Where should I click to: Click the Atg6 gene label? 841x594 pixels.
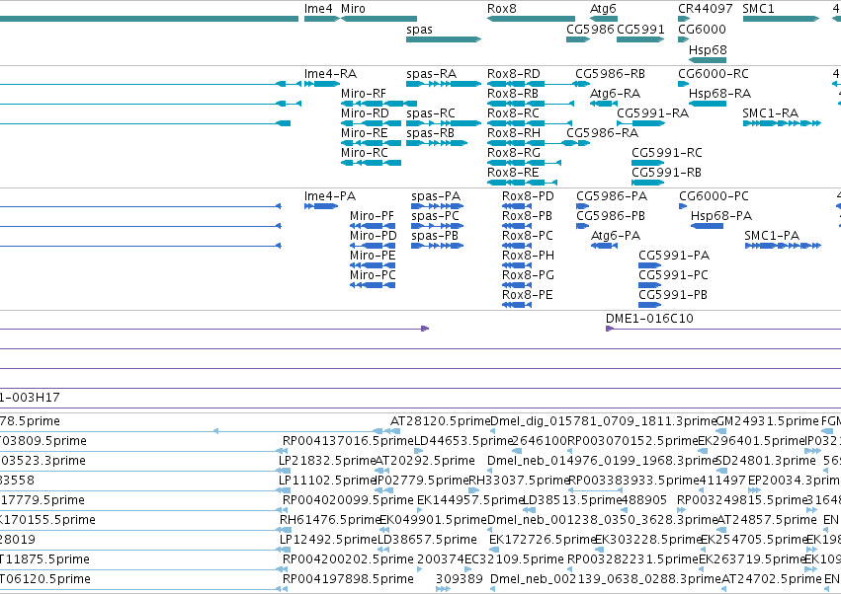point(603,9)
